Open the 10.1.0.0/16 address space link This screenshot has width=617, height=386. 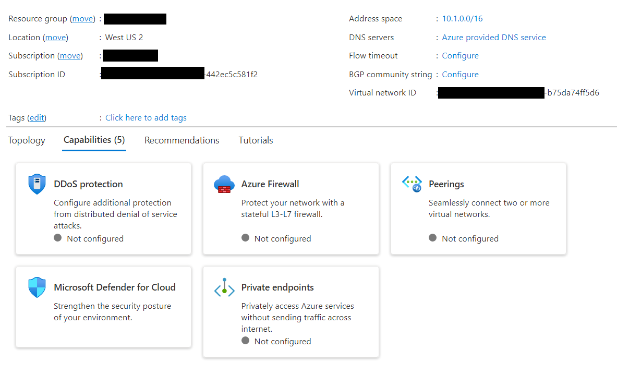(462, 19)
